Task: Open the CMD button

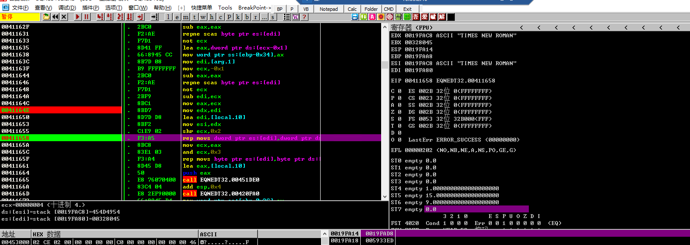Action: tap(389, 9)
